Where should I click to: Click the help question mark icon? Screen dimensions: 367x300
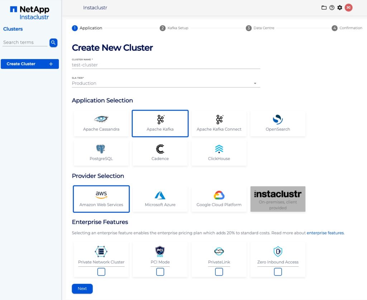point(332,8)
